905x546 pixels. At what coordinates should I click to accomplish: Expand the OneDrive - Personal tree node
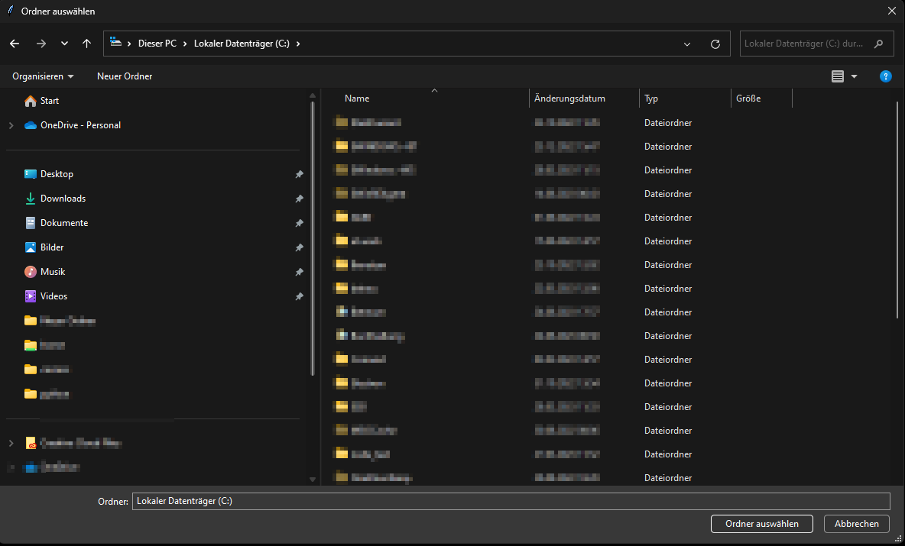11,125
